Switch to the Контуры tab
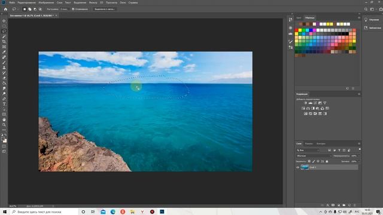This screenshot has height=215, width=383. (x=321, y=143)
